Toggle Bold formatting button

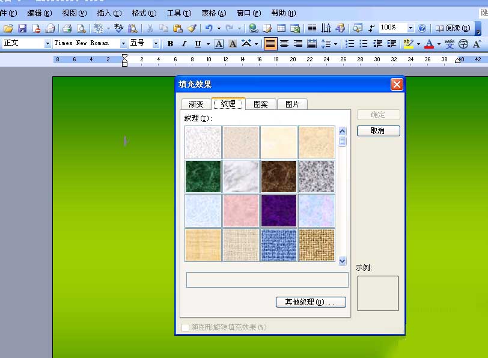pos(170,43)
